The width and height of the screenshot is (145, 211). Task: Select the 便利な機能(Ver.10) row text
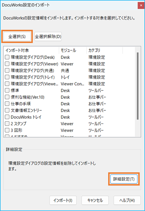pyautogui.click(x=28, y=97)
